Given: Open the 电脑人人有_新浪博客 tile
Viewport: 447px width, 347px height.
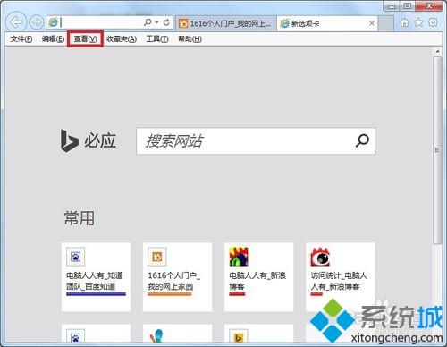Looking at the screenshot, I should pos(258,277).
